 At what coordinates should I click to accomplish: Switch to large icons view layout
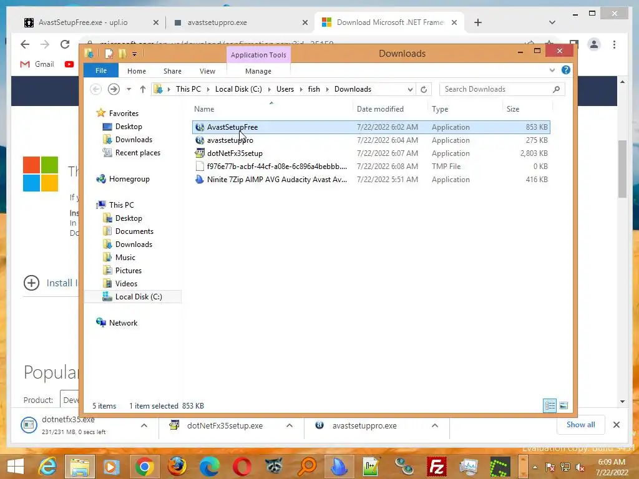pos(563,405)
